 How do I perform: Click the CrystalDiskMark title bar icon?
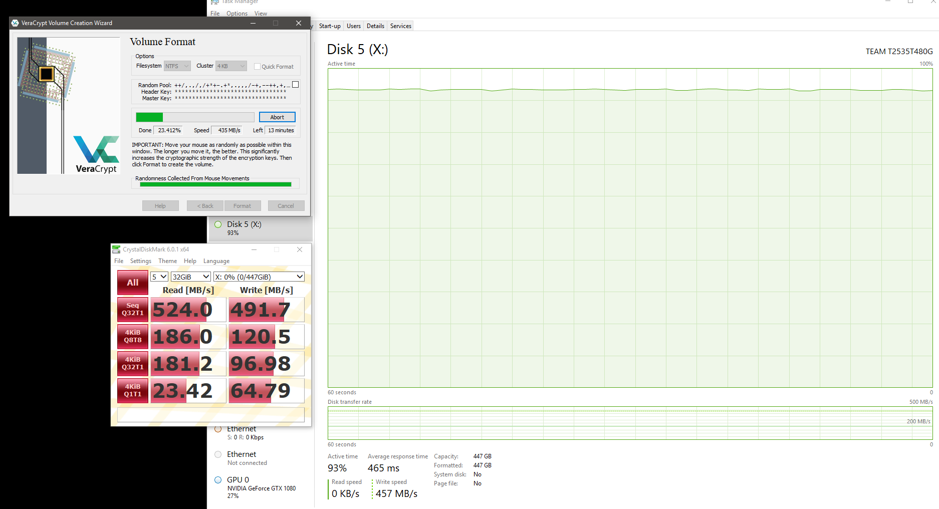click(116, 249)
